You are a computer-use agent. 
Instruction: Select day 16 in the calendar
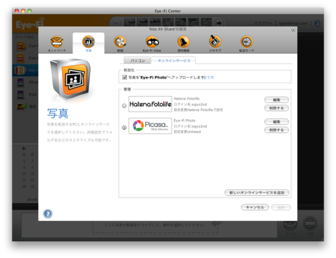(32, 174)
